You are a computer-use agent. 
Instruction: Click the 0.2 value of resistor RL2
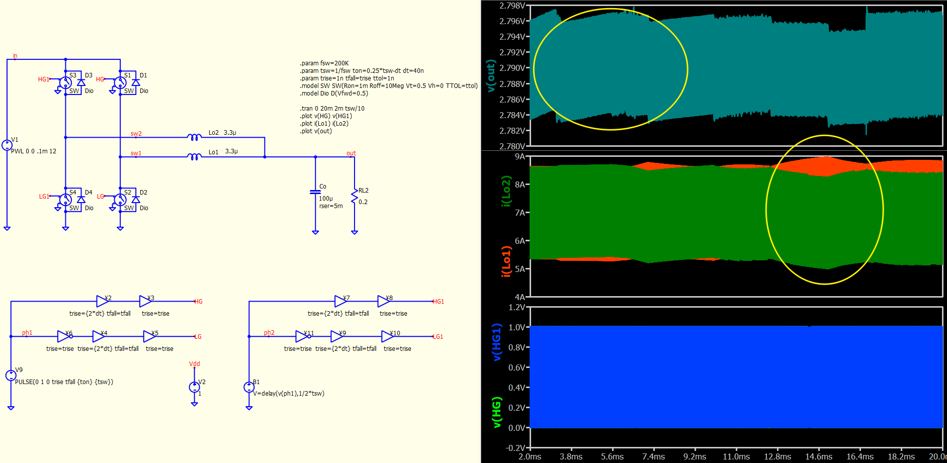coord(363,202)
